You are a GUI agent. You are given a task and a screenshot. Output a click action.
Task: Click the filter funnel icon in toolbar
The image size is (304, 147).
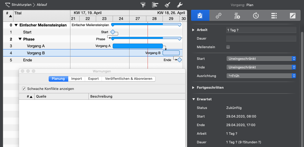(x=143, y=5)
